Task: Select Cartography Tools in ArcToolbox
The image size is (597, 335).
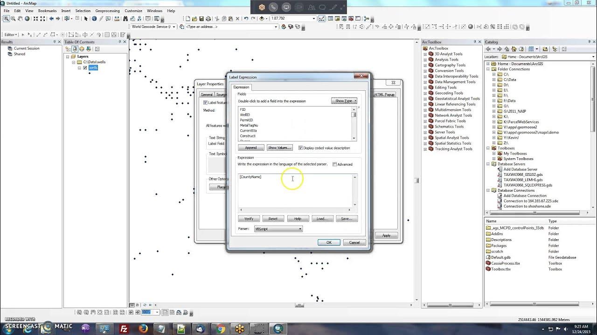Action: [x=450, y=65]
